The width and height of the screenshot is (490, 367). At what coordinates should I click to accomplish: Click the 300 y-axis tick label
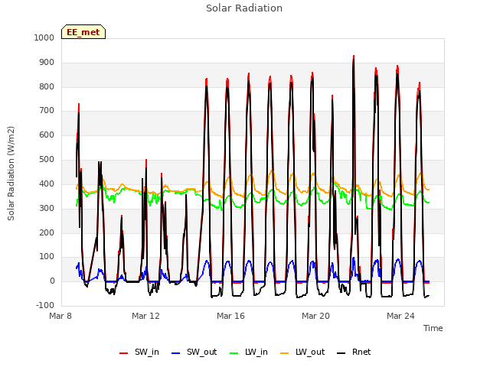tap(47, 208)
